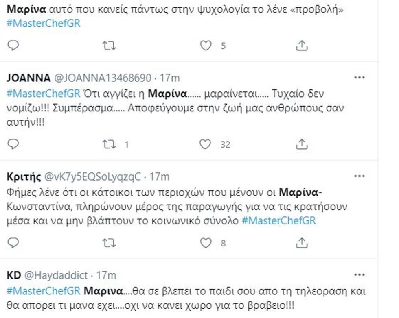Open #MasterChefGR hashtag in the top tweet
The image size is (399, 318).
coord(43,24)
